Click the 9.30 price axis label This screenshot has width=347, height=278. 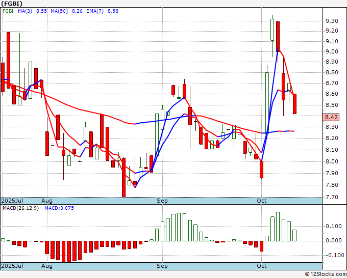(332, 21)
